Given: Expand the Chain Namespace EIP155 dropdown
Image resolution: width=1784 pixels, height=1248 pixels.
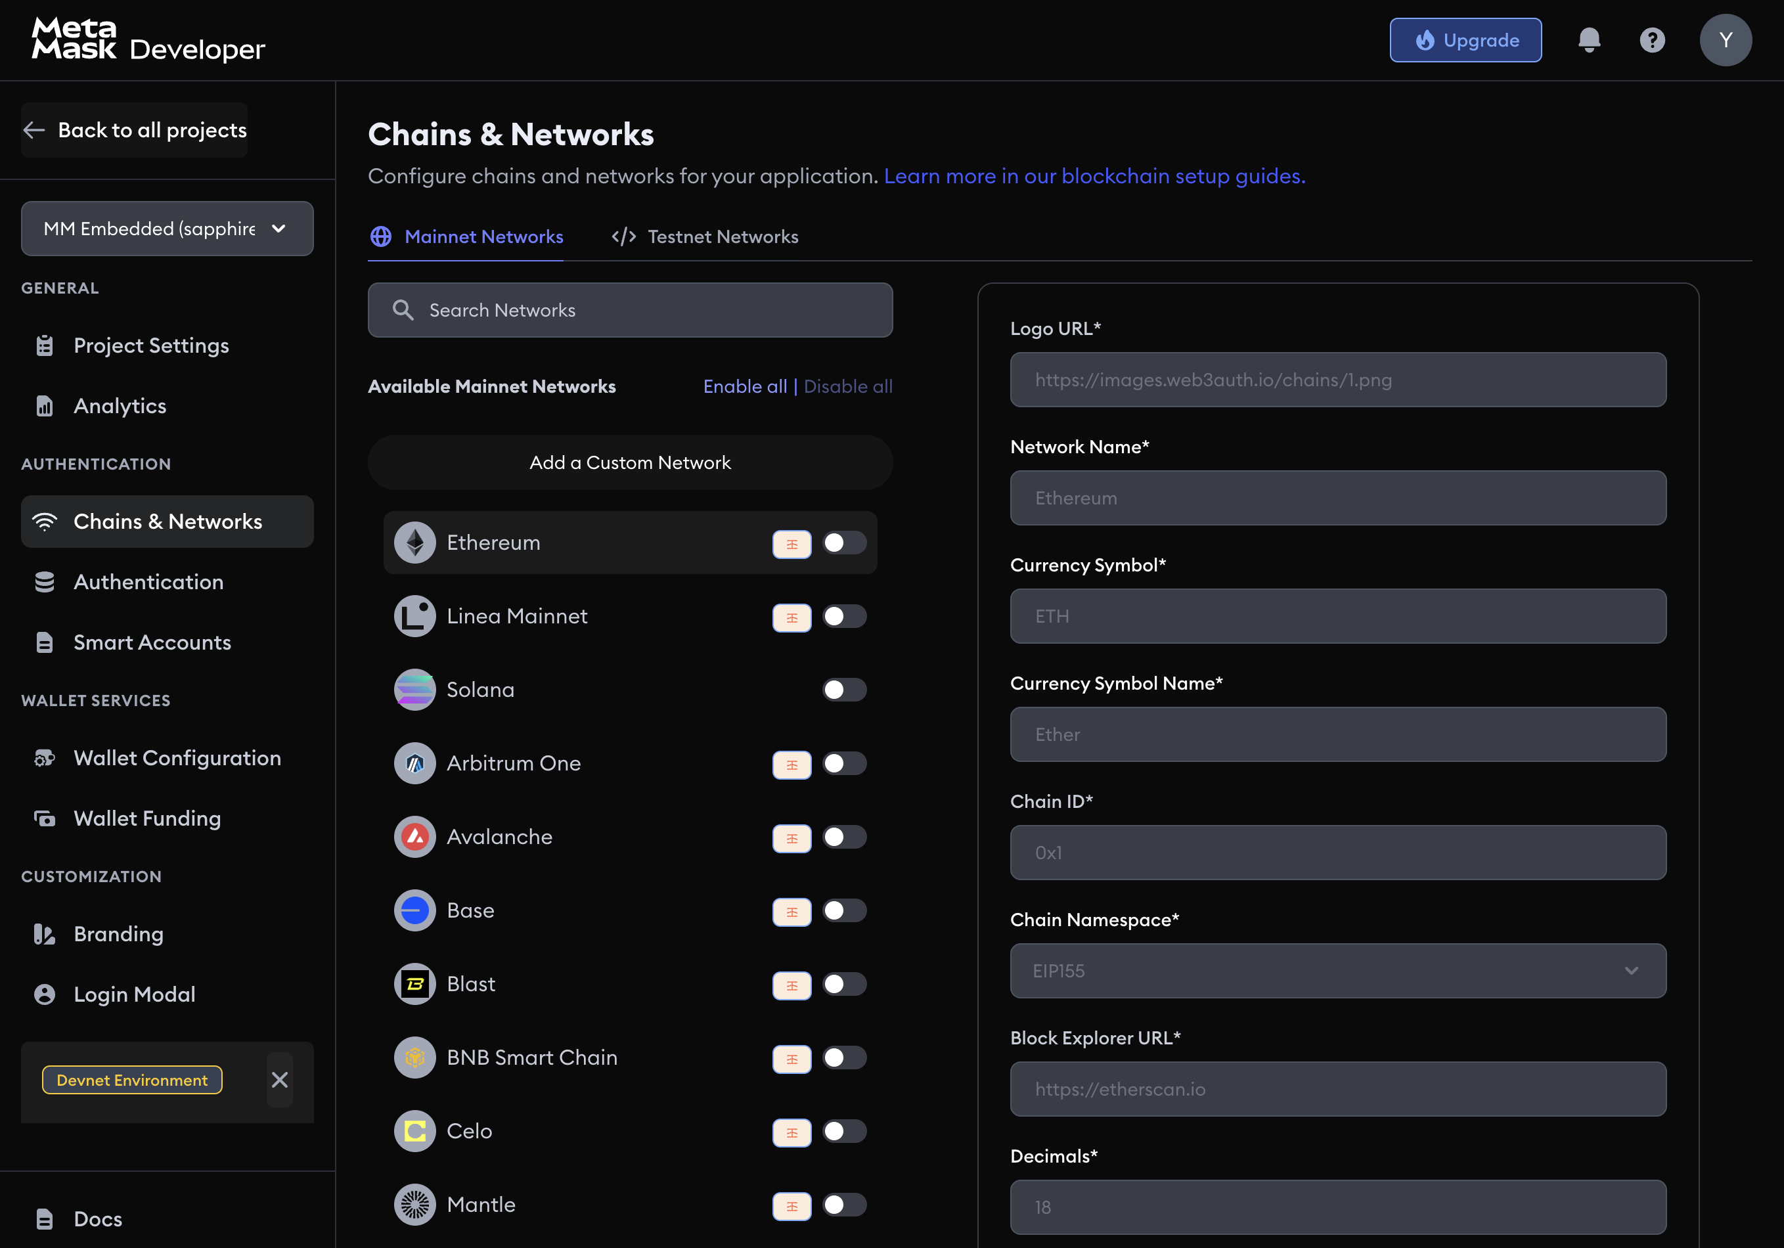Looking at the screenshot, I should tap(1338, 971).
